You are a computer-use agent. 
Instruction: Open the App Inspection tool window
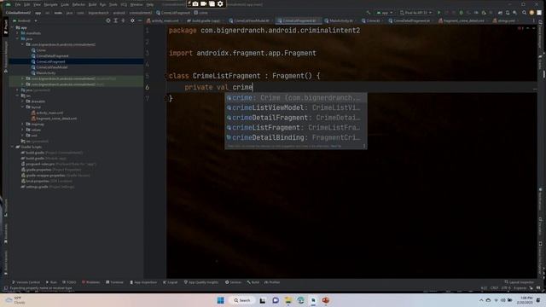(x=143, y=282)
